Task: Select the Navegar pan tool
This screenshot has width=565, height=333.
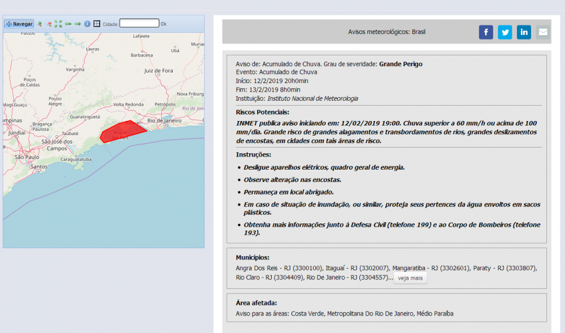Action: pos(19,24)
